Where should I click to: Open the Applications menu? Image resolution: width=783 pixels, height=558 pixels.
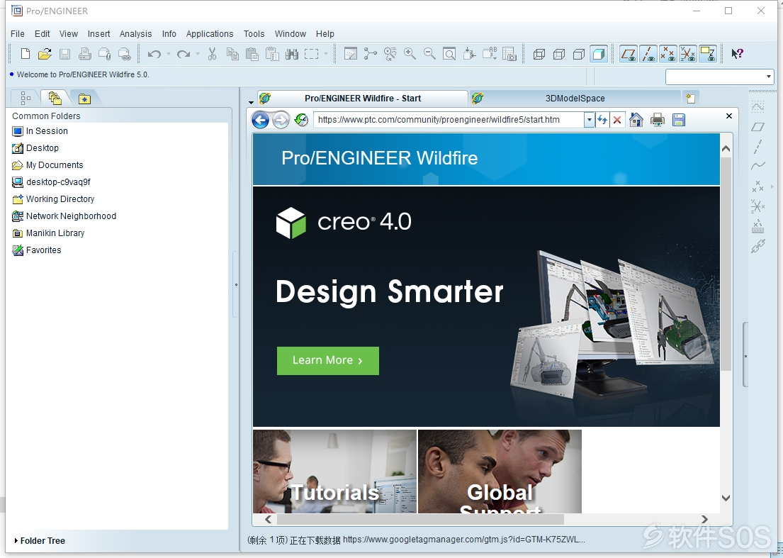pyautogui.click(x=210, y=33)
